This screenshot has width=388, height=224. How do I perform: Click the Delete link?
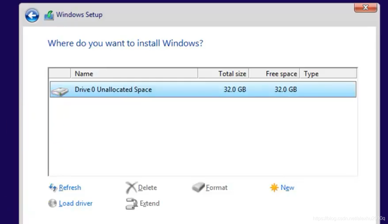tap(147, 187)
